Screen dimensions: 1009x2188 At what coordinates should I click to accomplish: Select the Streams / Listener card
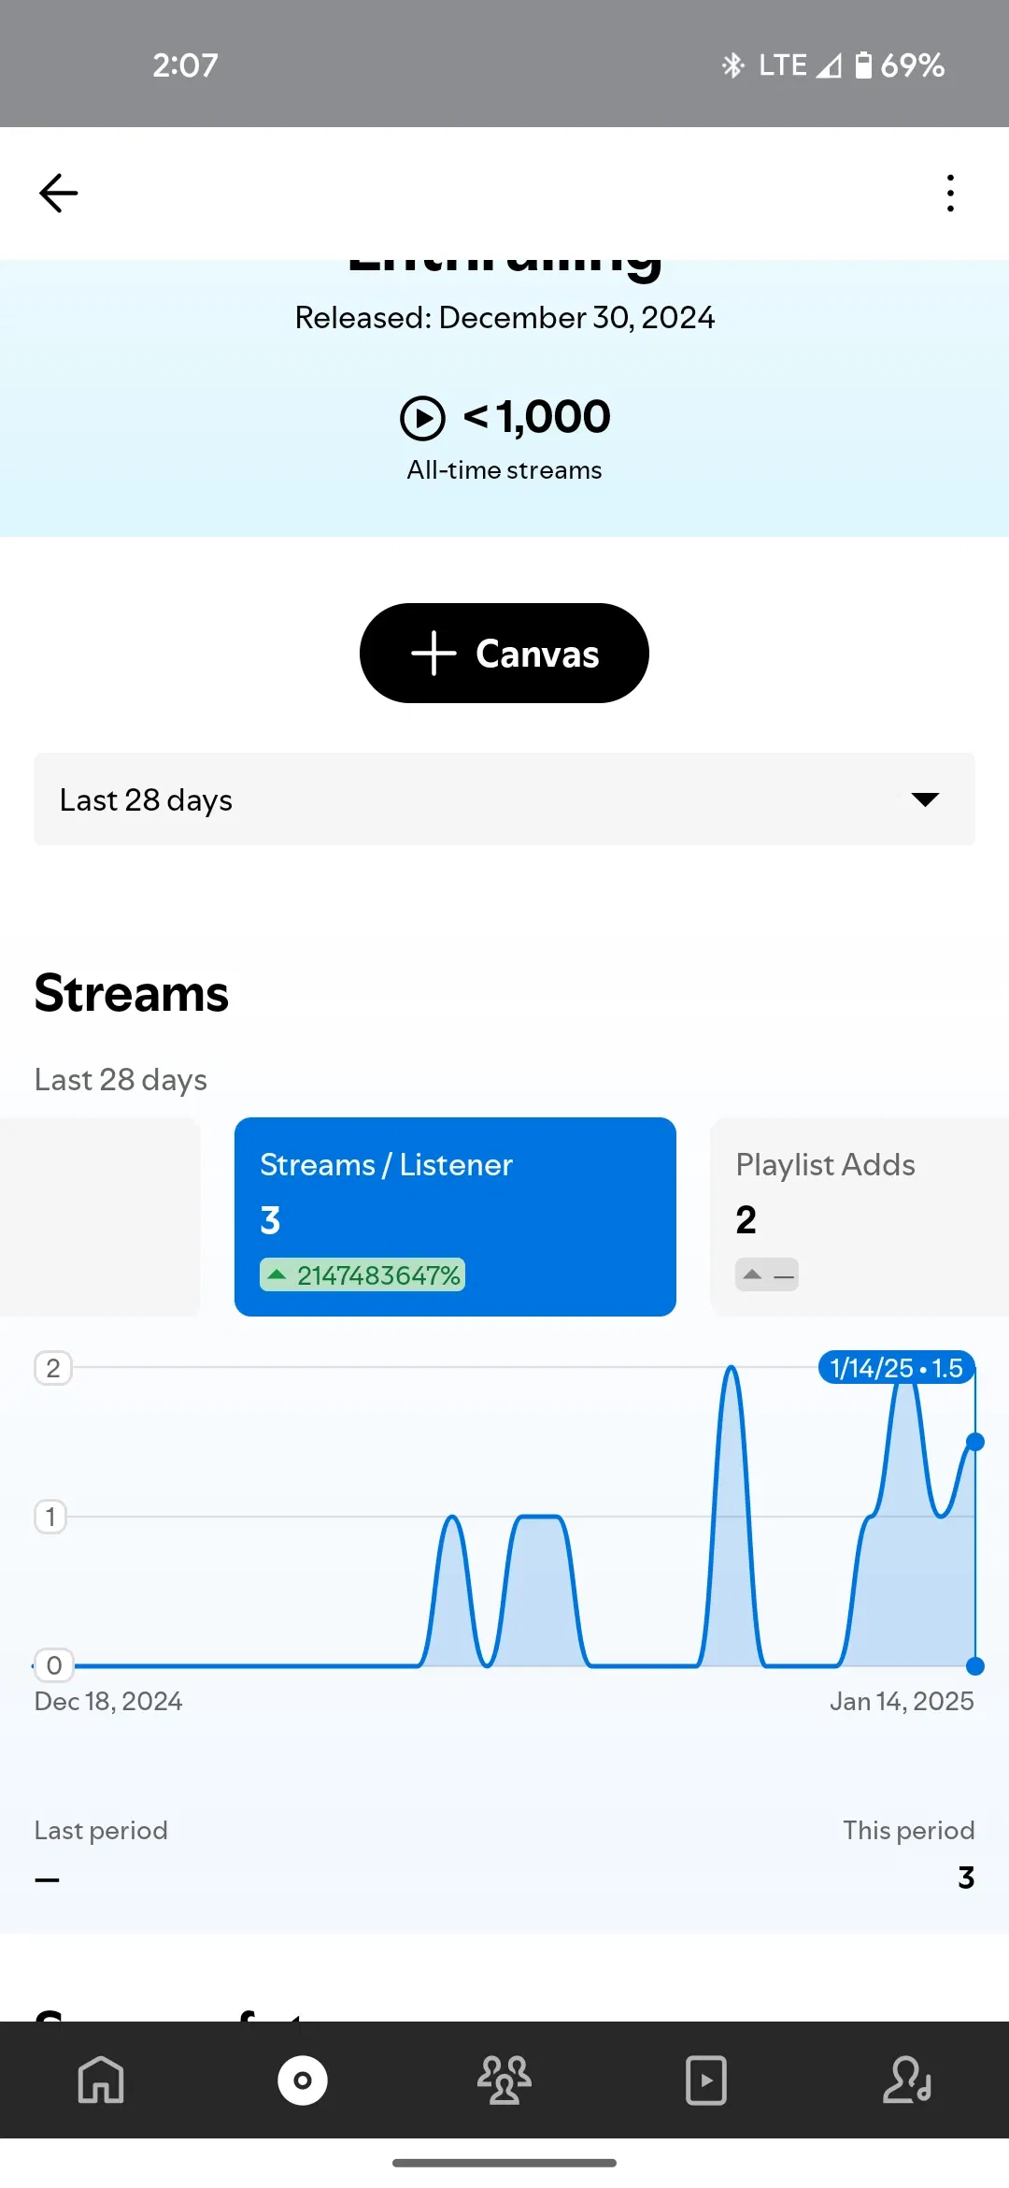[x=455, y=1216]
